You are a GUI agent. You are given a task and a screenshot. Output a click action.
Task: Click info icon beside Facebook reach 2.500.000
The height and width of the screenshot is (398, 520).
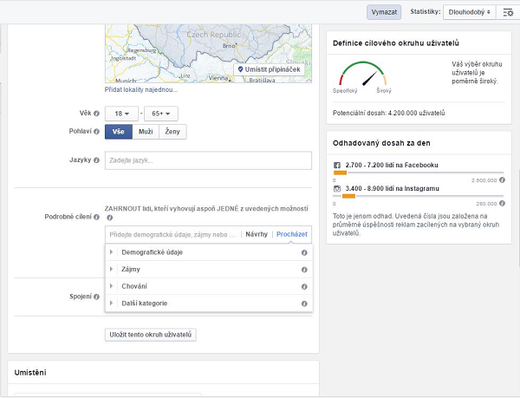[502, 179]
